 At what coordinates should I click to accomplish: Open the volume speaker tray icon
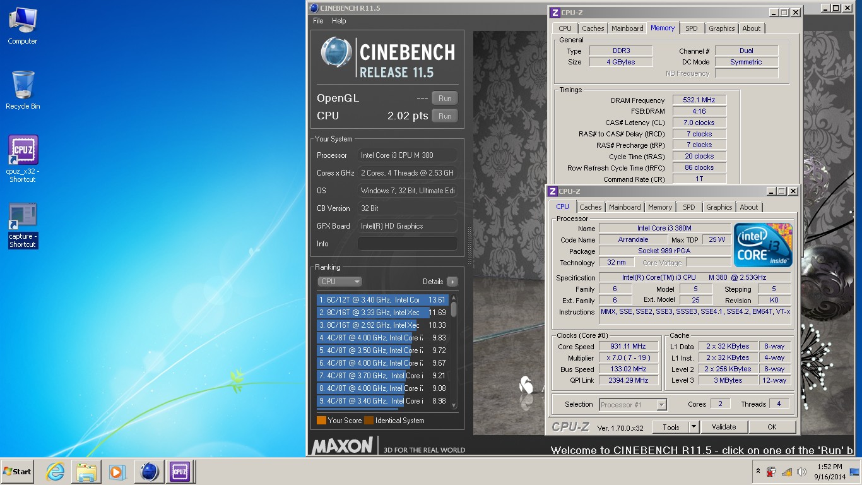[801, 472]
